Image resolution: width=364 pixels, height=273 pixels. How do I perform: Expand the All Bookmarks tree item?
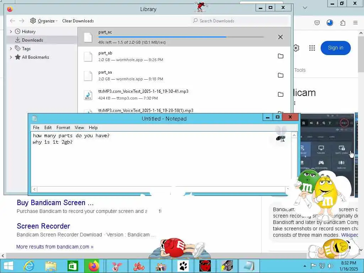11,57
